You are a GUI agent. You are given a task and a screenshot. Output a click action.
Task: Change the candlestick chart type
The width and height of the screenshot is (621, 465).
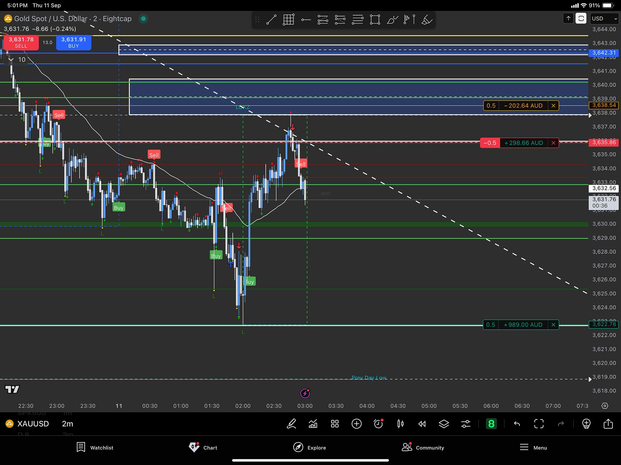pos(400,424)
